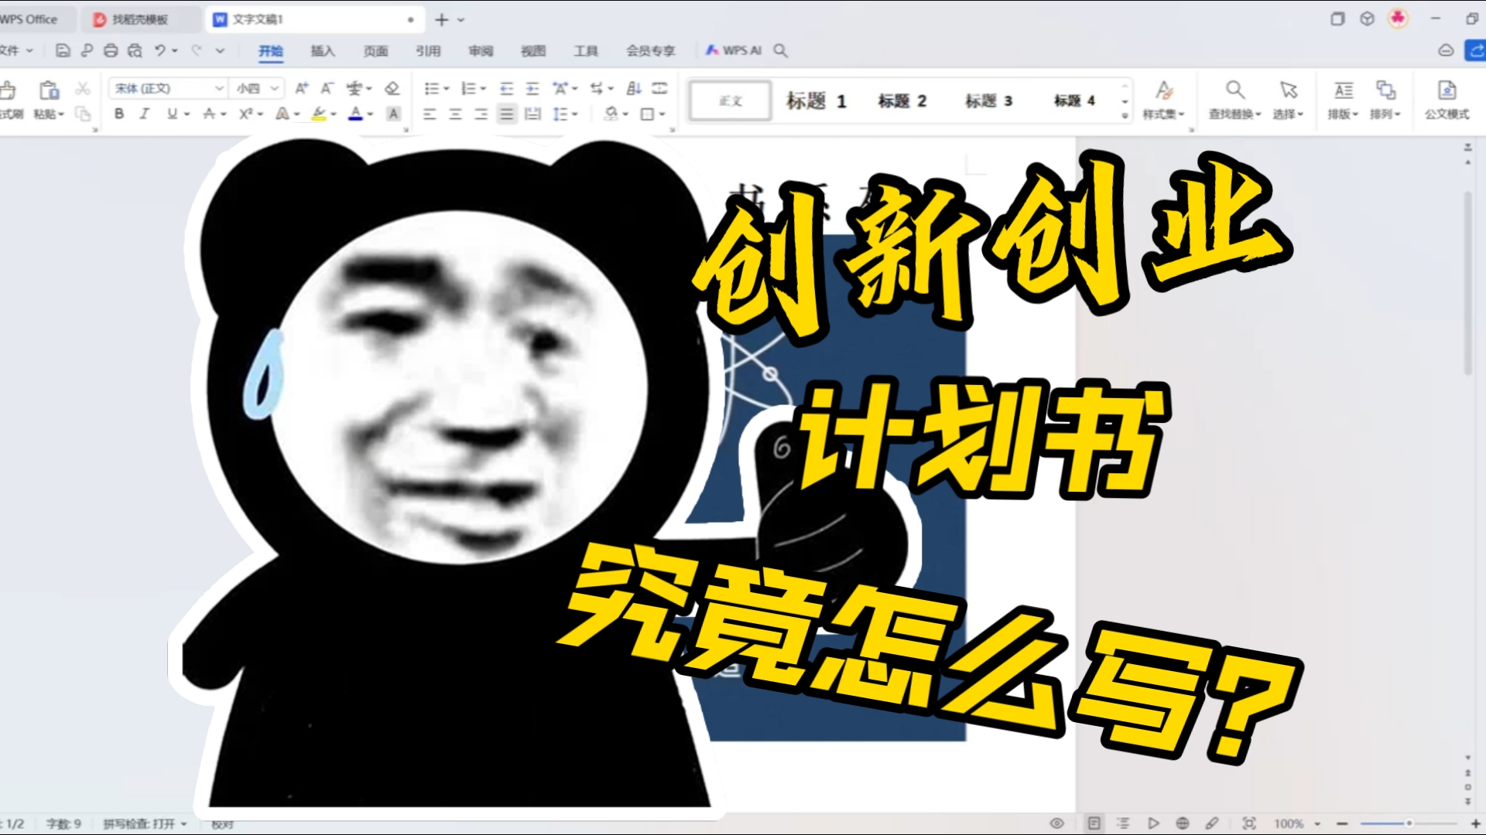Click the Print icon in quick access bar
This screenshot has width=1486, height=835.
tap(111, 51)
